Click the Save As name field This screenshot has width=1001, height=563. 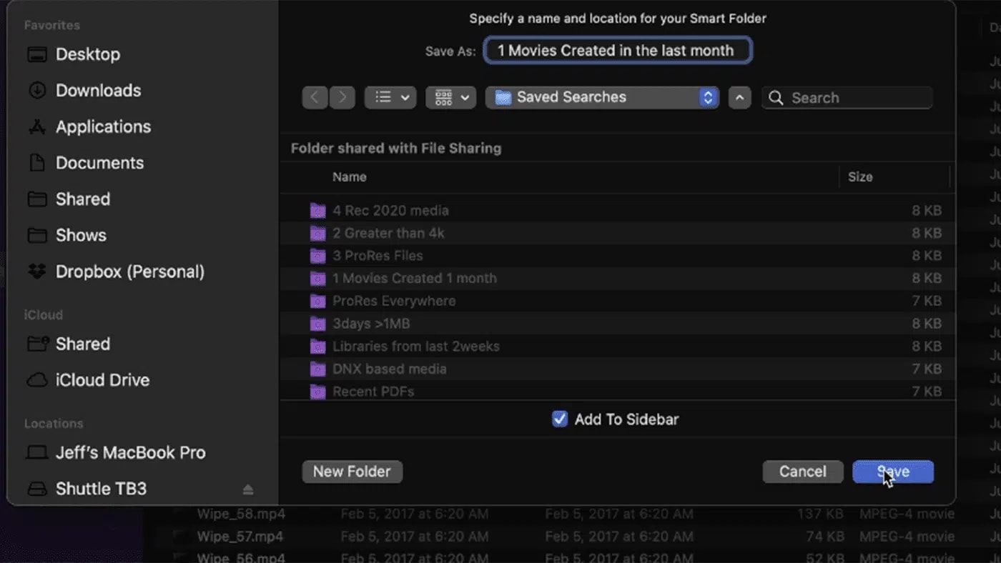pos(617,51)
